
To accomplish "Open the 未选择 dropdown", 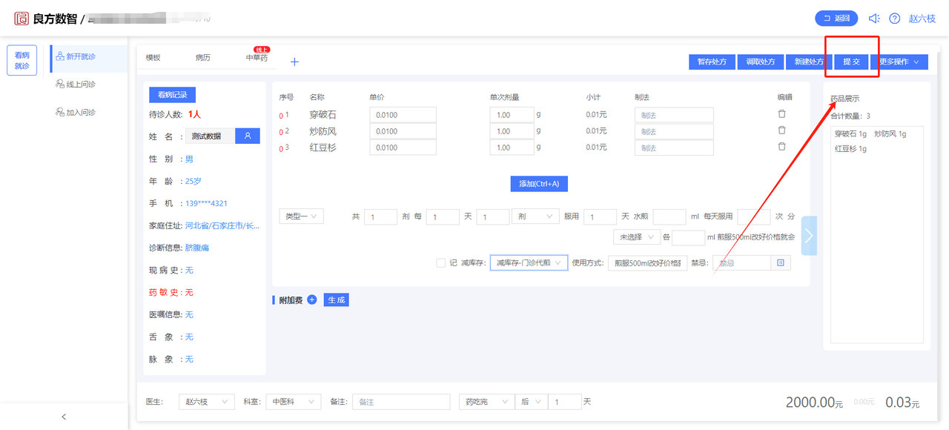I will tap(636, 237).
